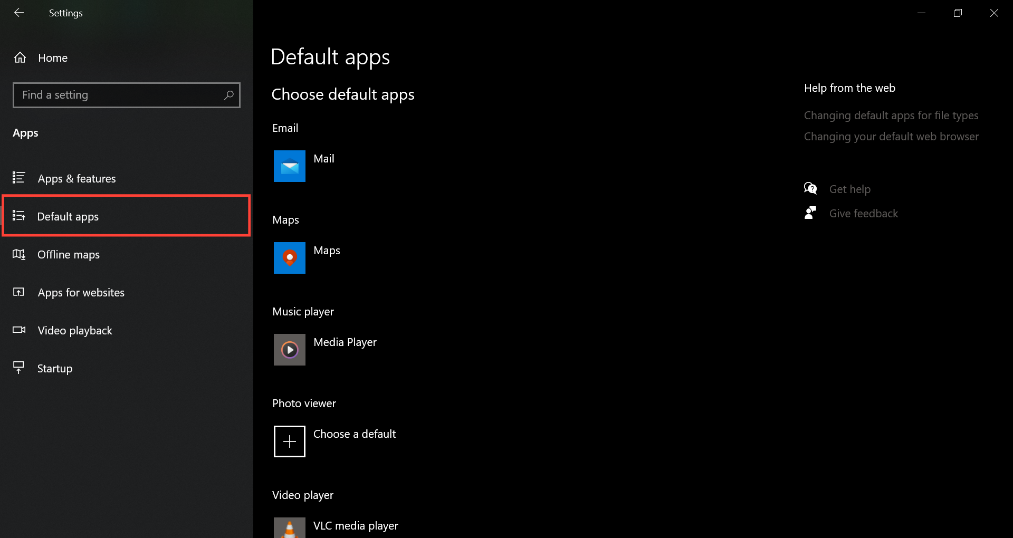Viewport: 1013px width, 538px height.
Task: Click the Offline maps icon
Action: (19, 254)
